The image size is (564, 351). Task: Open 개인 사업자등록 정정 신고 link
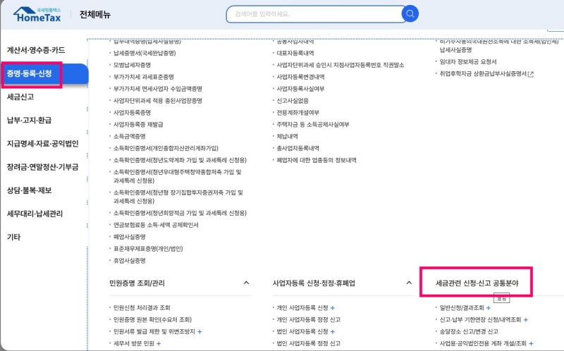308,319
